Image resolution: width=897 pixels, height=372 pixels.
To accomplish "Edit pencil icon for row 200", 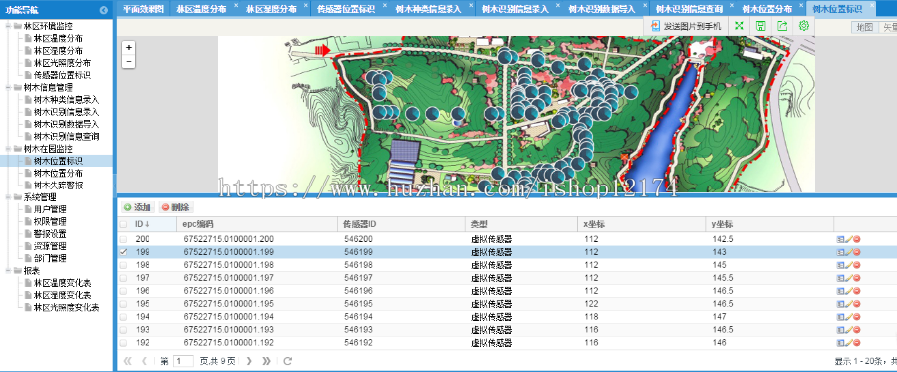I will click(849, 239).
